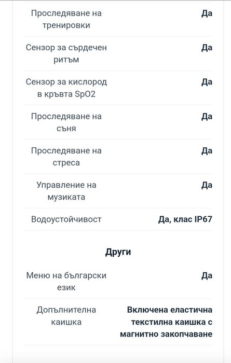Viewport: 231px width, 363px height.
Task: Click the 'Сензор за сърдечен ритъм' label
Action: tap(66, 53)
